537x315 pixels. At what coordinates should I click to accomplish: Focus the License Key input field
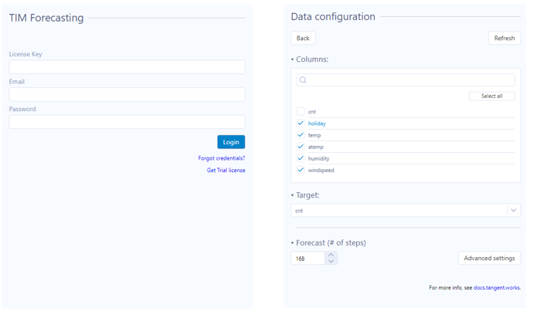click(127, 67)
